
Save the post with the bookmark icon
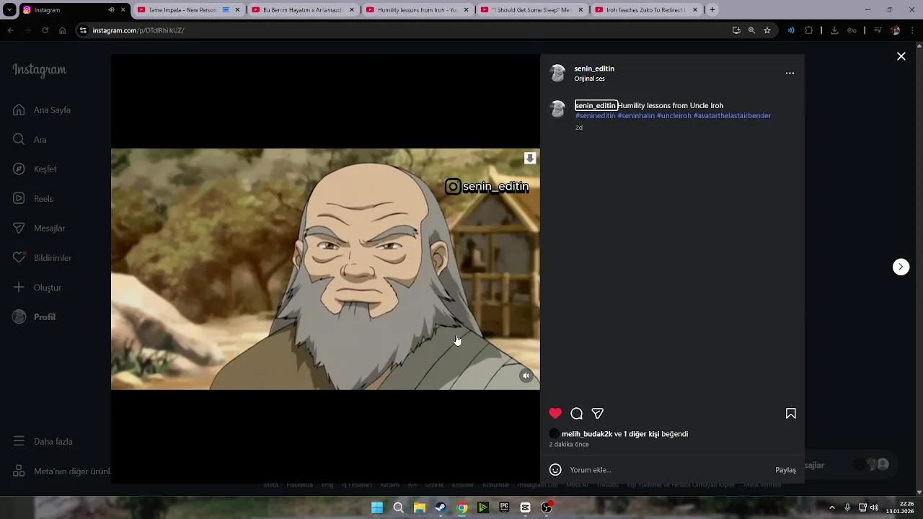(790, 414)
